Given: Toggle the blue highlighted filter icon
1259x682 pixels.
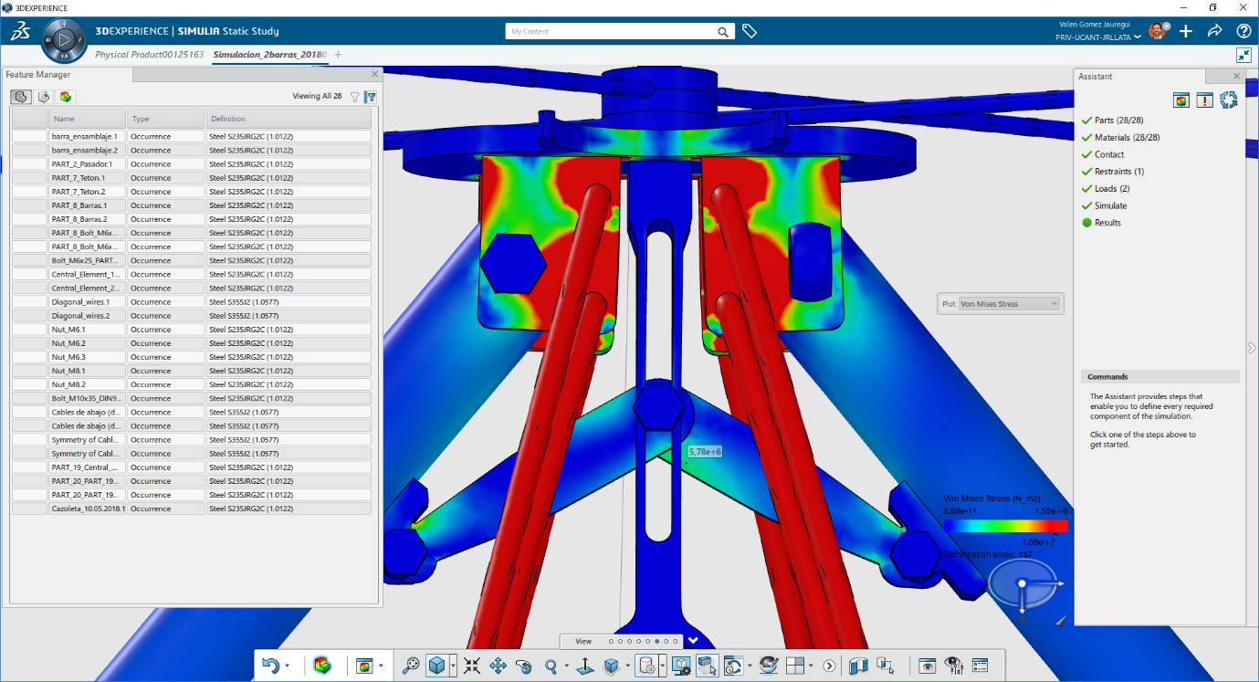Looking at the screenshot, I should click(x=371, y=97).
